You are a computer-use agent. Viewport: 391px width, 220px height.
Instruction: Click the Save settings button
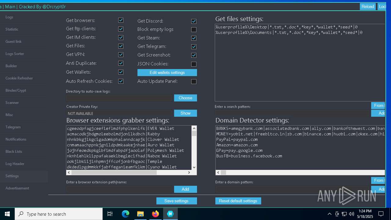pyautogui.click(x=177, y=201)
